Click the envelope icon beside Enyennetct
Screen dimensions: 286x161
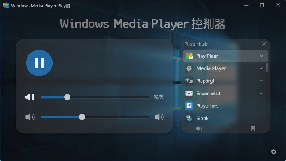189,93
